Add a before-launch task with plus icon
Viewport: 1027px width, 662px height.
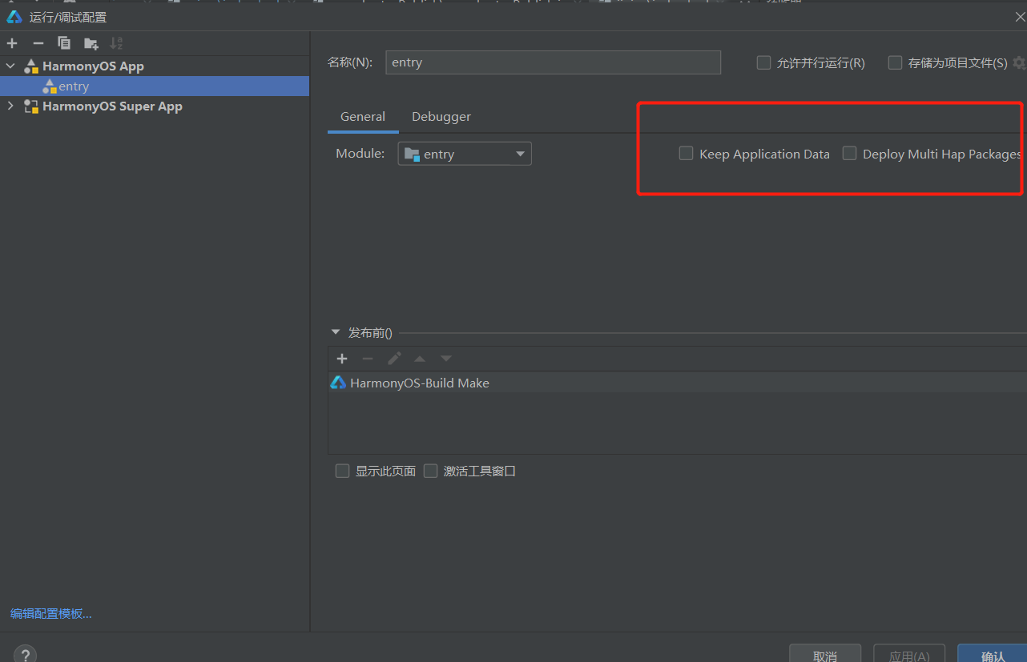coord(342,359)
